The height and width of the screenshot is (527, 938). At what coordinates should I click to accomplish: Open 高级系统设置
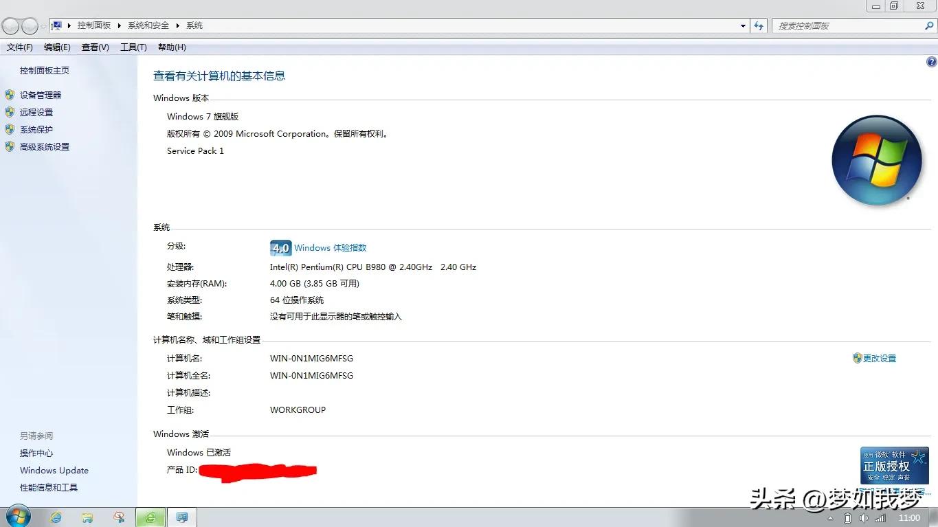pos(43,146)
